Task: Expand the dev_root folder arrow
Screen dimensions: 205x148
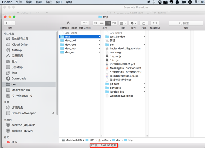Action: 99,45
